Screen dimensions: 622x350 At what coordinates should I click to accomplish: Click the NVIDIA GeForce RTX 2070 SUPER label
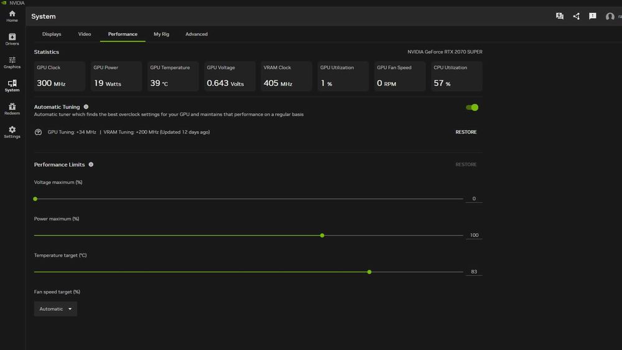pos(445,52)
